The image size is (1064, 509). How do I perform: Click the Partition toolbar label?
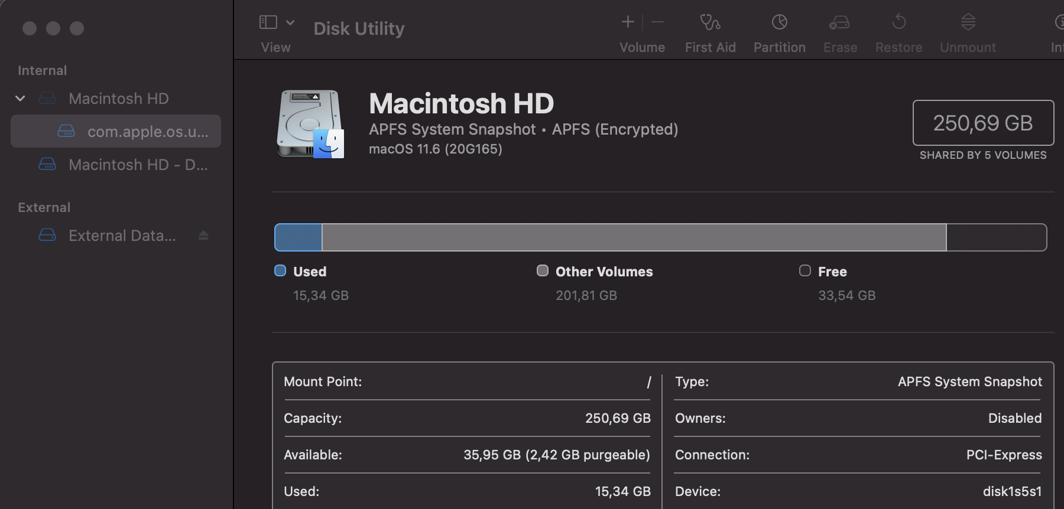point(780,47)
